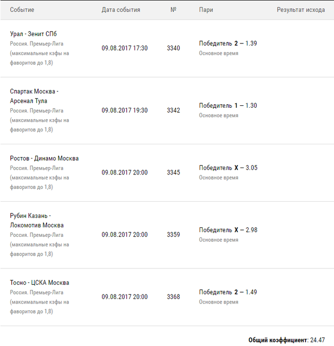Click event number 3368
This screenshot has height=346, width=334.
click(x=173, y=297)
